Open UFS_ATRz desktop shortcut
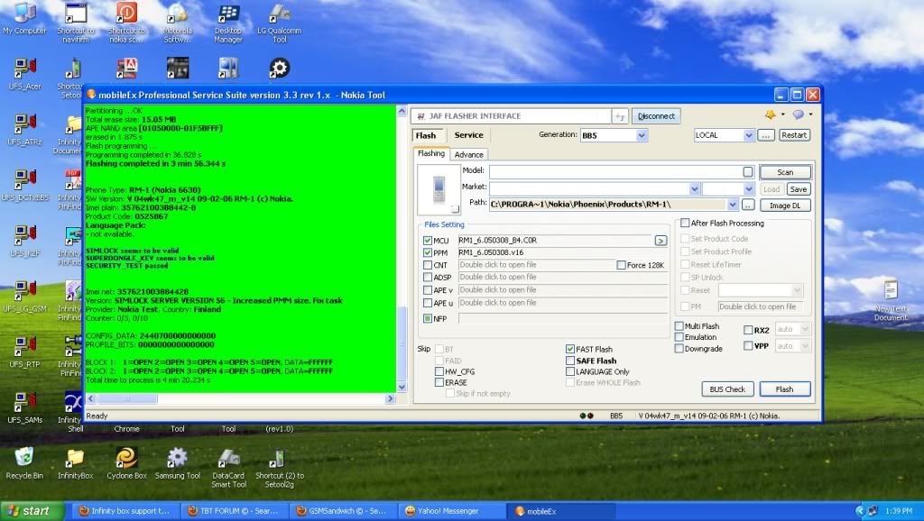This screenshot has width=924, height=521. [24, 130]
